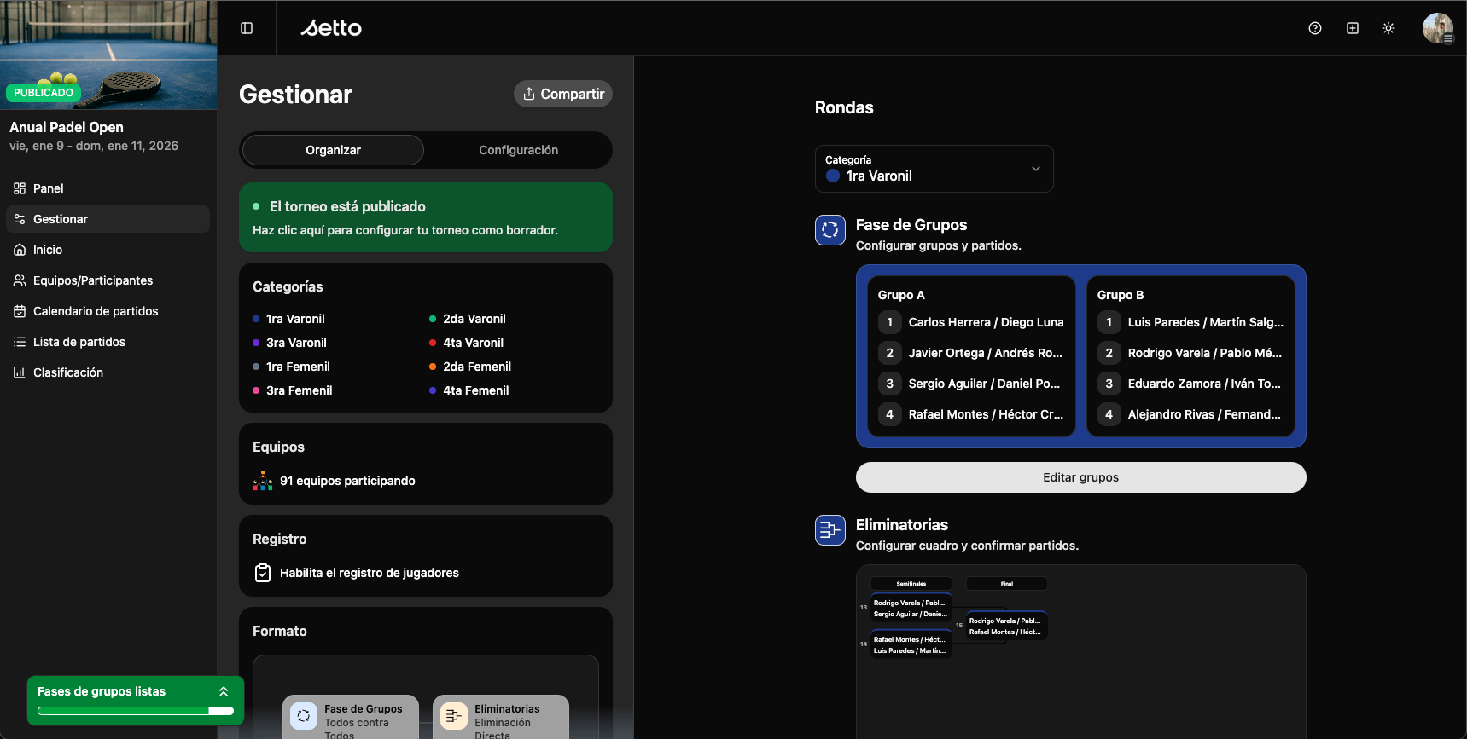Screen dimensions: 1467x739
Task: Expand the Fases de grupos listas panel
Action: pos(224,691)
